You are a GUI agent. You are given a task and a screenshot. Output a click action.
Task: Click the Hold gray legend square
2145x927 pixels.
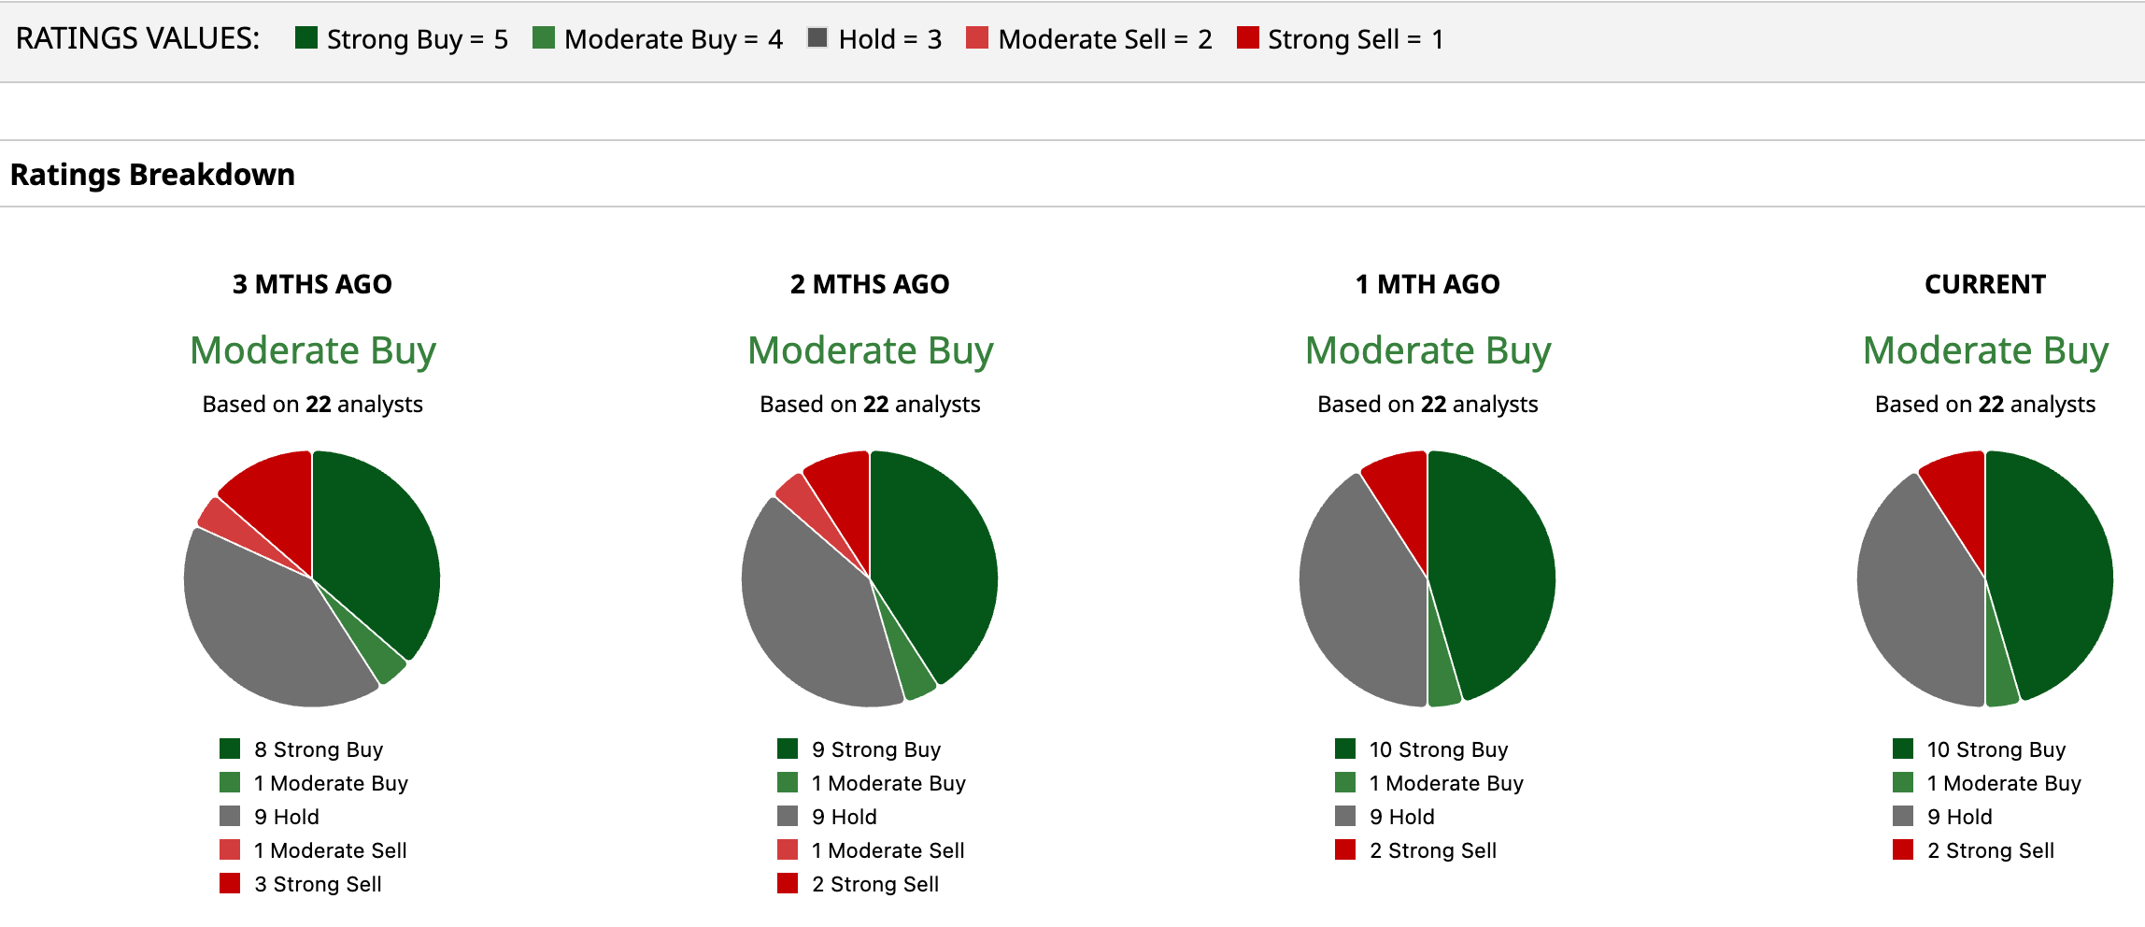(817, 38)
